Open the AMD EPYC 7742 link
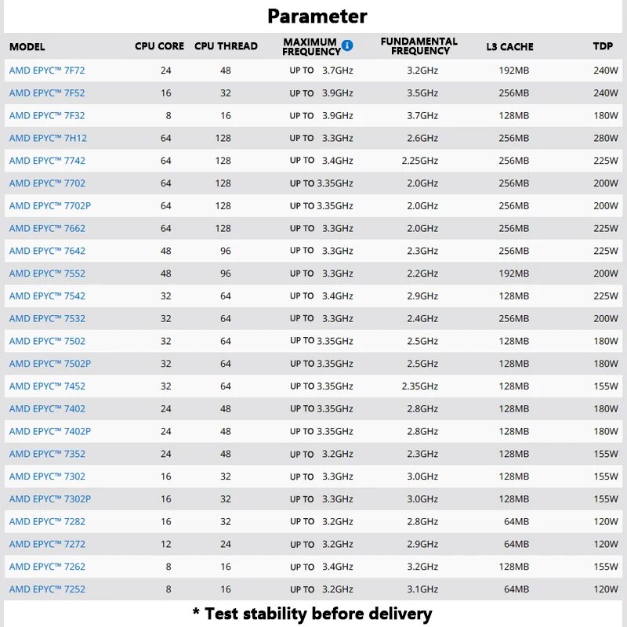This screenshot has width=627, height=627. tap(47, 161)
